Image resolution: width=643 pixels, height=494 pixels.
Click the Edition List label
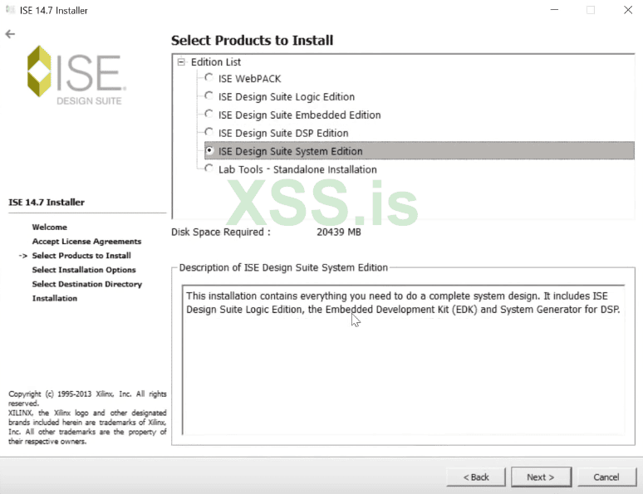[x=216, y=62]
